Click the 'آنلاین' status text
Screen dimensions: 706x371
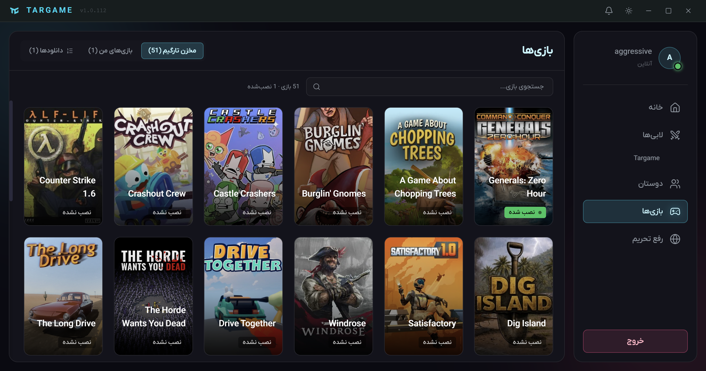coord(645,64)
